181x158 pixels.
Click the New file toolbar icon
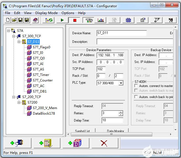tap(8, 20)
